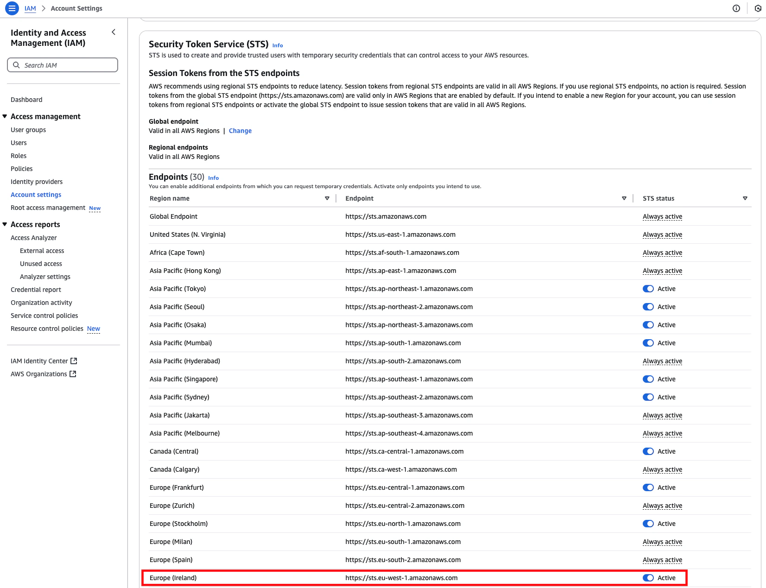Open the hamburger navigation menu icon
766x588 pixels.
pos(12,8)
